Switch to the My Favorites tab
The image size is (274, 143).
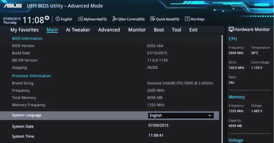24,30
